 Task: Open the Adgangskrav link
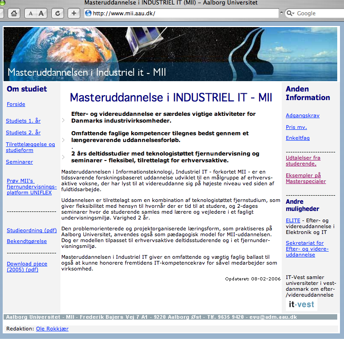click(x=303, y=115)
